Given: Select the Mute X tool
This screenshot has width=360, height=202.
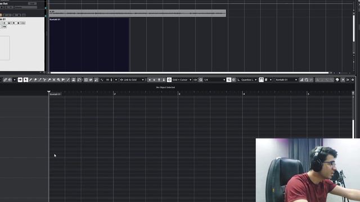Looking at the screenshot, I should tap(54, 80).
